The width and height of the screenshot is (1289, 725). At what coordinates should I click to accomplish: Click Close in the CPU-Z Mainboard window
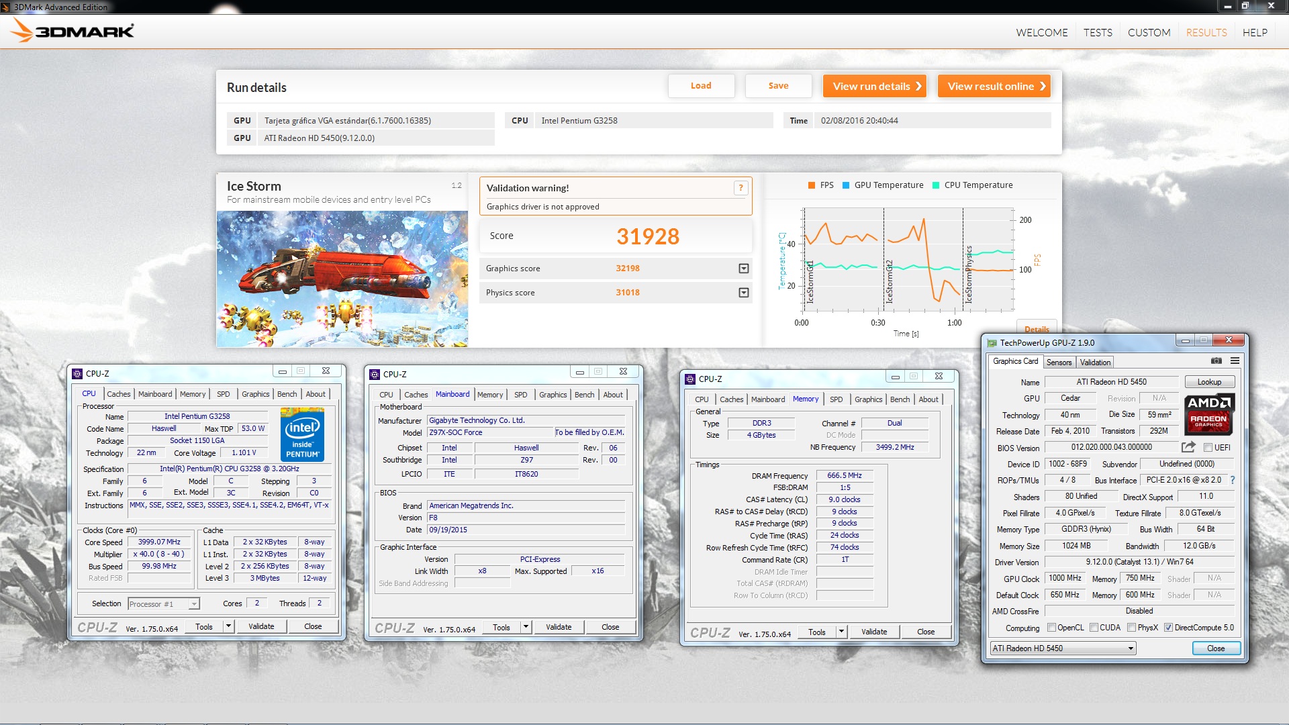610,627
